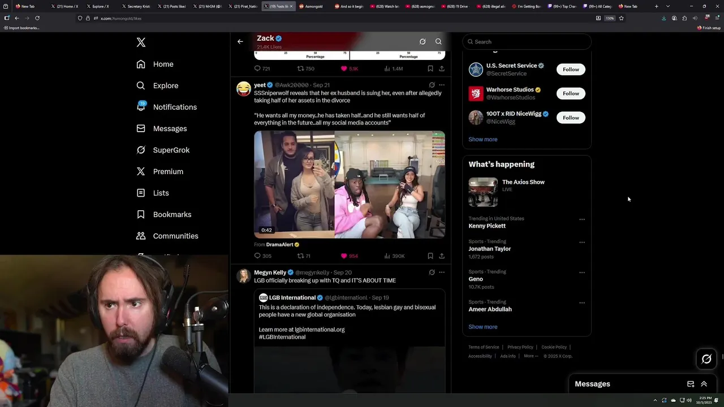724x407 pixels.
Task: Compose a new message in Messages drawer
Action: 691,384
